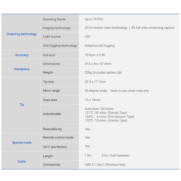The height and width of the screenshot is (181, 181).
Task: Click the 'Special mode' category label
Action: [22, 142]
